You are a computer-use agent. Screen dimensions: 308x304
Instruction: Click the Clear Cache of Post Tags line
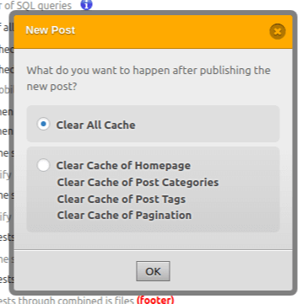click(x=122, y=200)
